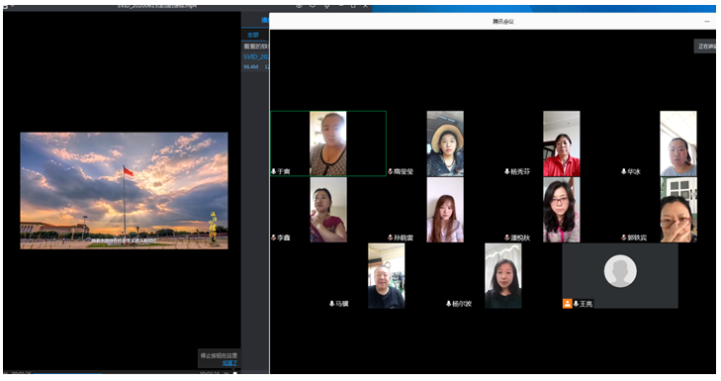
Task: Select 王亮's grey avatar placeholder tile
Action: (620, 276)
